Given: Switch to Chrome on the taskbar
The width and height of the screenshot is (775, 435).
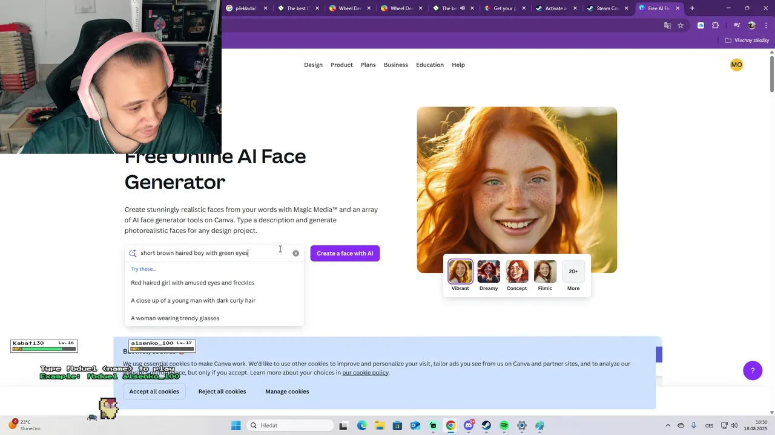Looking at the screenshot, I should [x=450, y=425].
